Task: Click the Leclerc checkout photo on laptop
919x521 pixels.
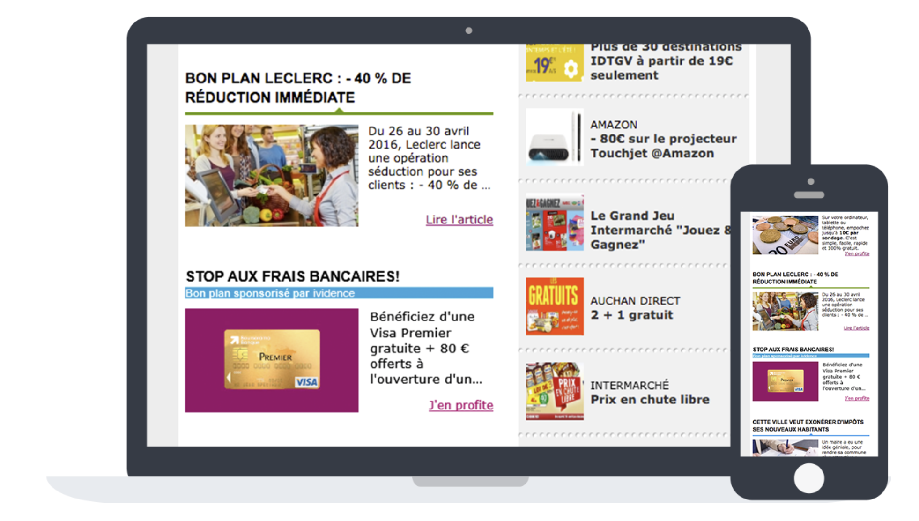Action: [272, 176]
